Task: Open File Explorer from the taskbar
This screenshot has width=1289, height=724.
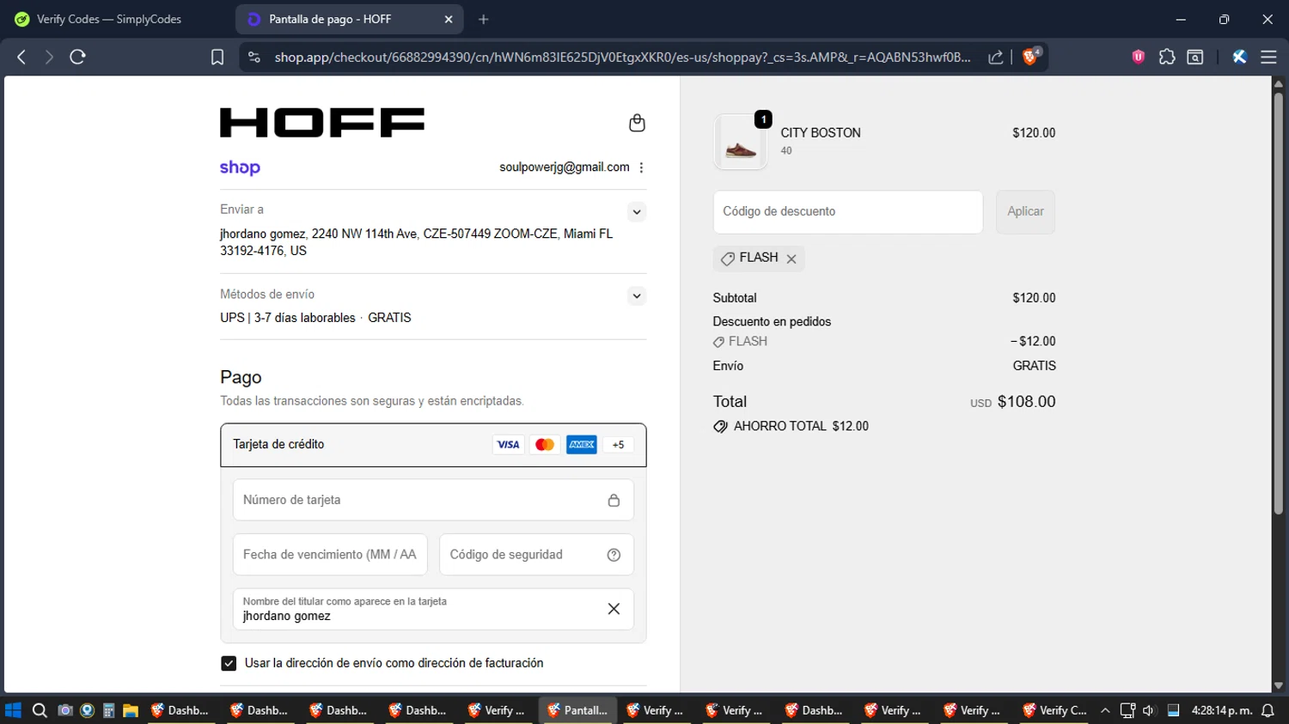Action: click(x=131, y=710)
